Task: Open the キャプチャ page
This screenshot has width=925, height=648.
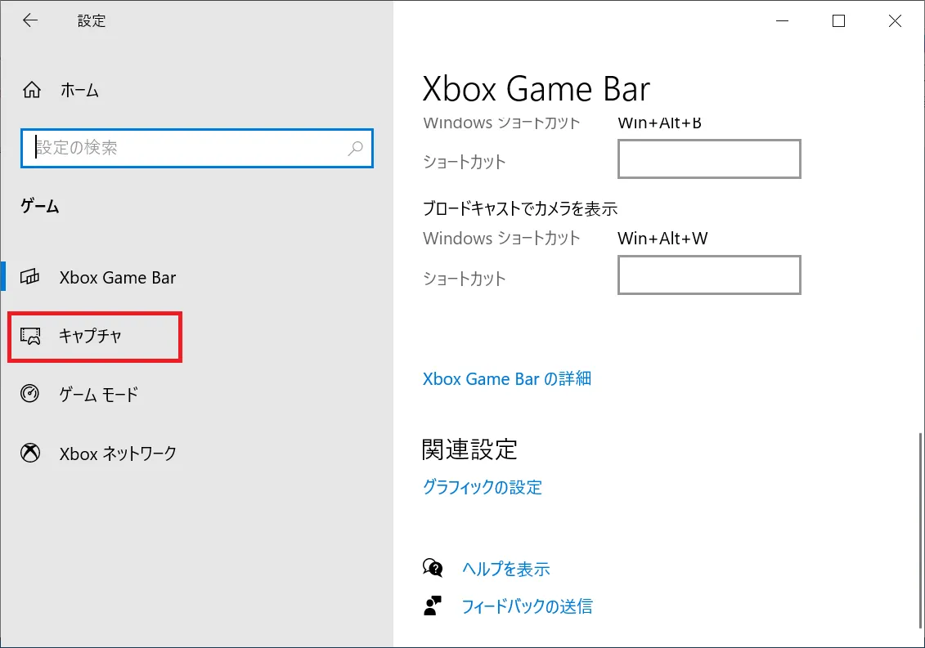Action: pos(90,336)
